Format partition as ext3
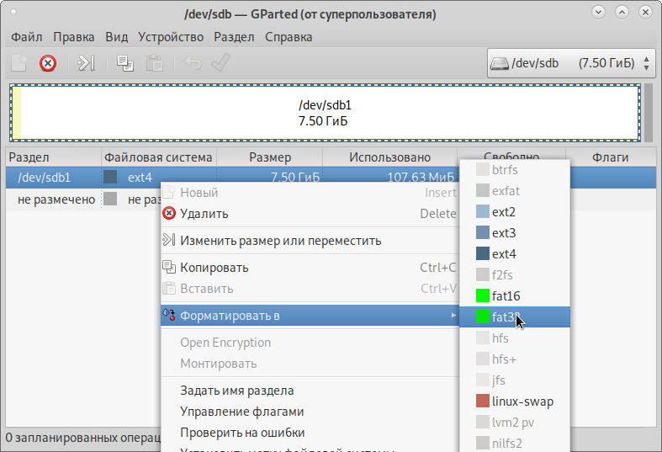This screenshot has height=452, width=662. point(515,233)
